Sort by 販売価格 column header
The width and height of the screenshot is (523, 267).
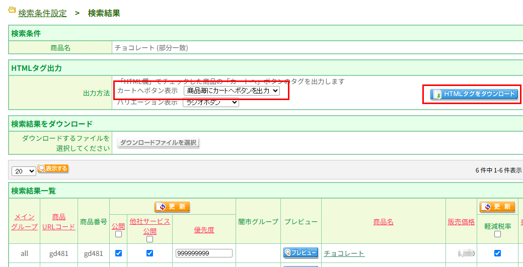[x=461, y=222]
